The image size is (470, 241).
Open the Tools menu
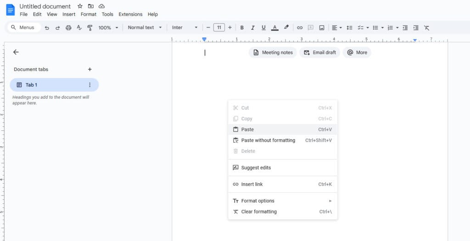click(x=107, y=14)
